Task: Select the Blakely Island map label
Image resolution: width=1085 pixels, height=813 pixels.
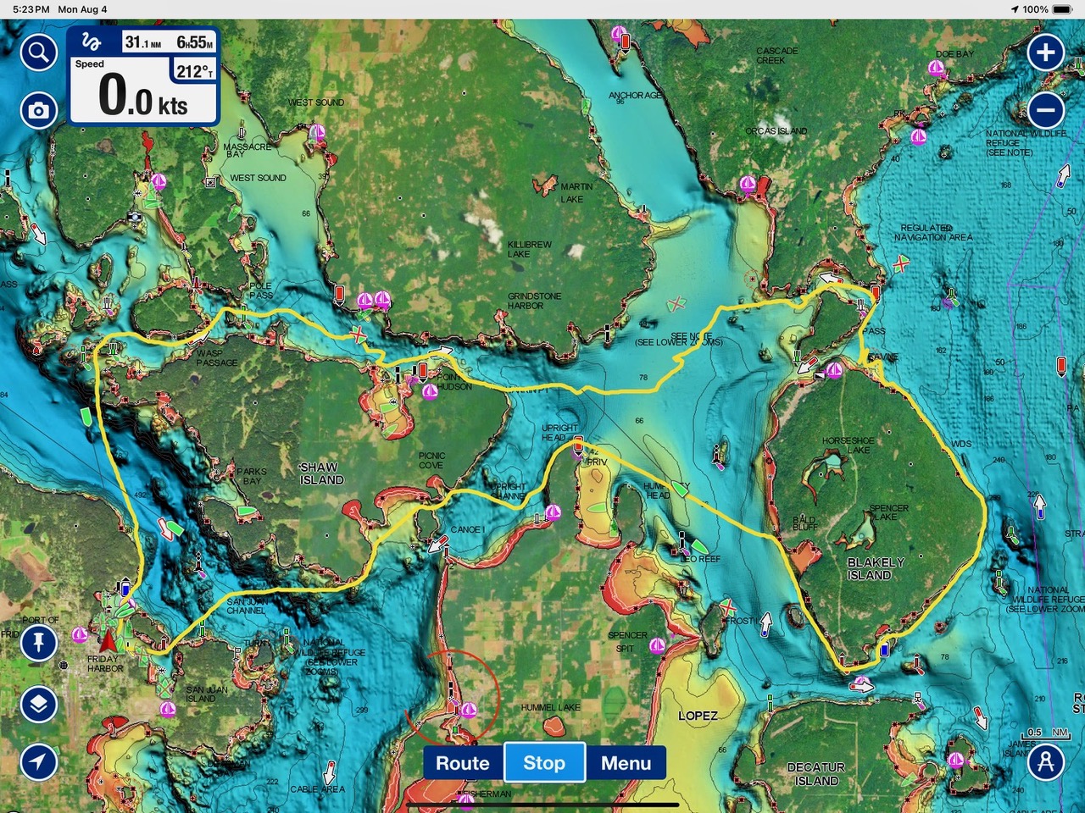Action: (875, 568)
